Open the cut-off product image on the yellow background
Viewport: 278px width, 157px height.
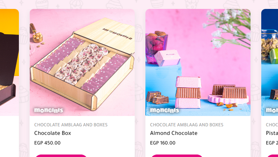9,62
